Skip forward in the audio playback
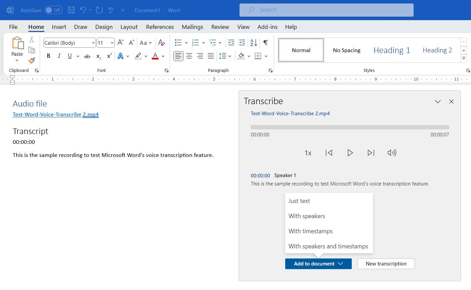 pos(371,153)
